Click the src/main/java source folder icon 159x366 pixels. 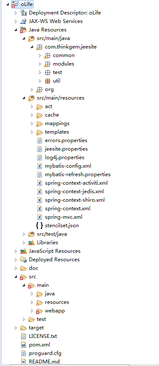click(31, 38)
